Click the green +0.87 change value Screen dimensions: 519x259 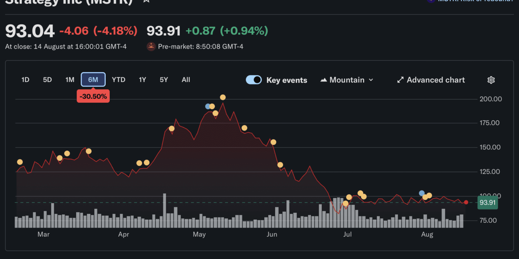pos(200,31)
